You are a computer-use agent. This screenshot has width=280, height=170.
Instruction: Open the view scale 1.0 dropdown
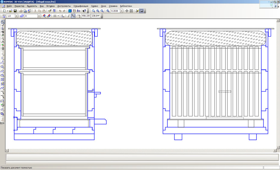tap(17, 16)
